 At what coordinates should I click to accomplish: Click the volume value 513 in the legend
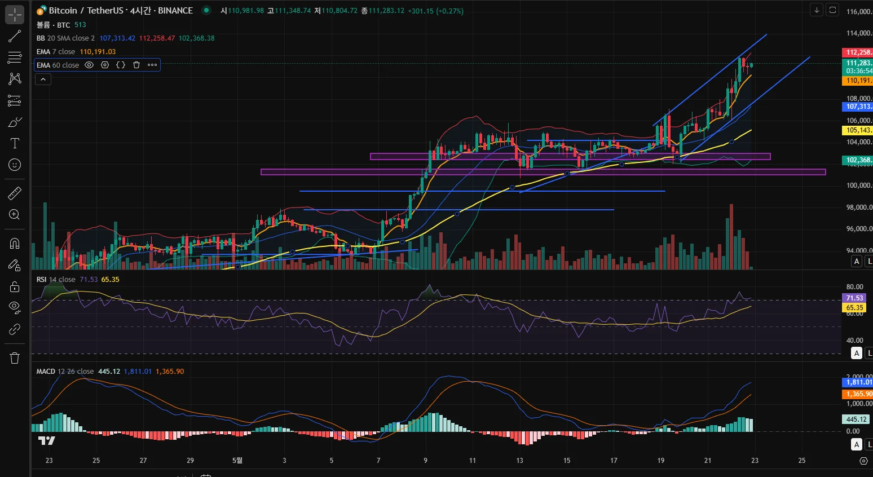(x=80, y=25)
